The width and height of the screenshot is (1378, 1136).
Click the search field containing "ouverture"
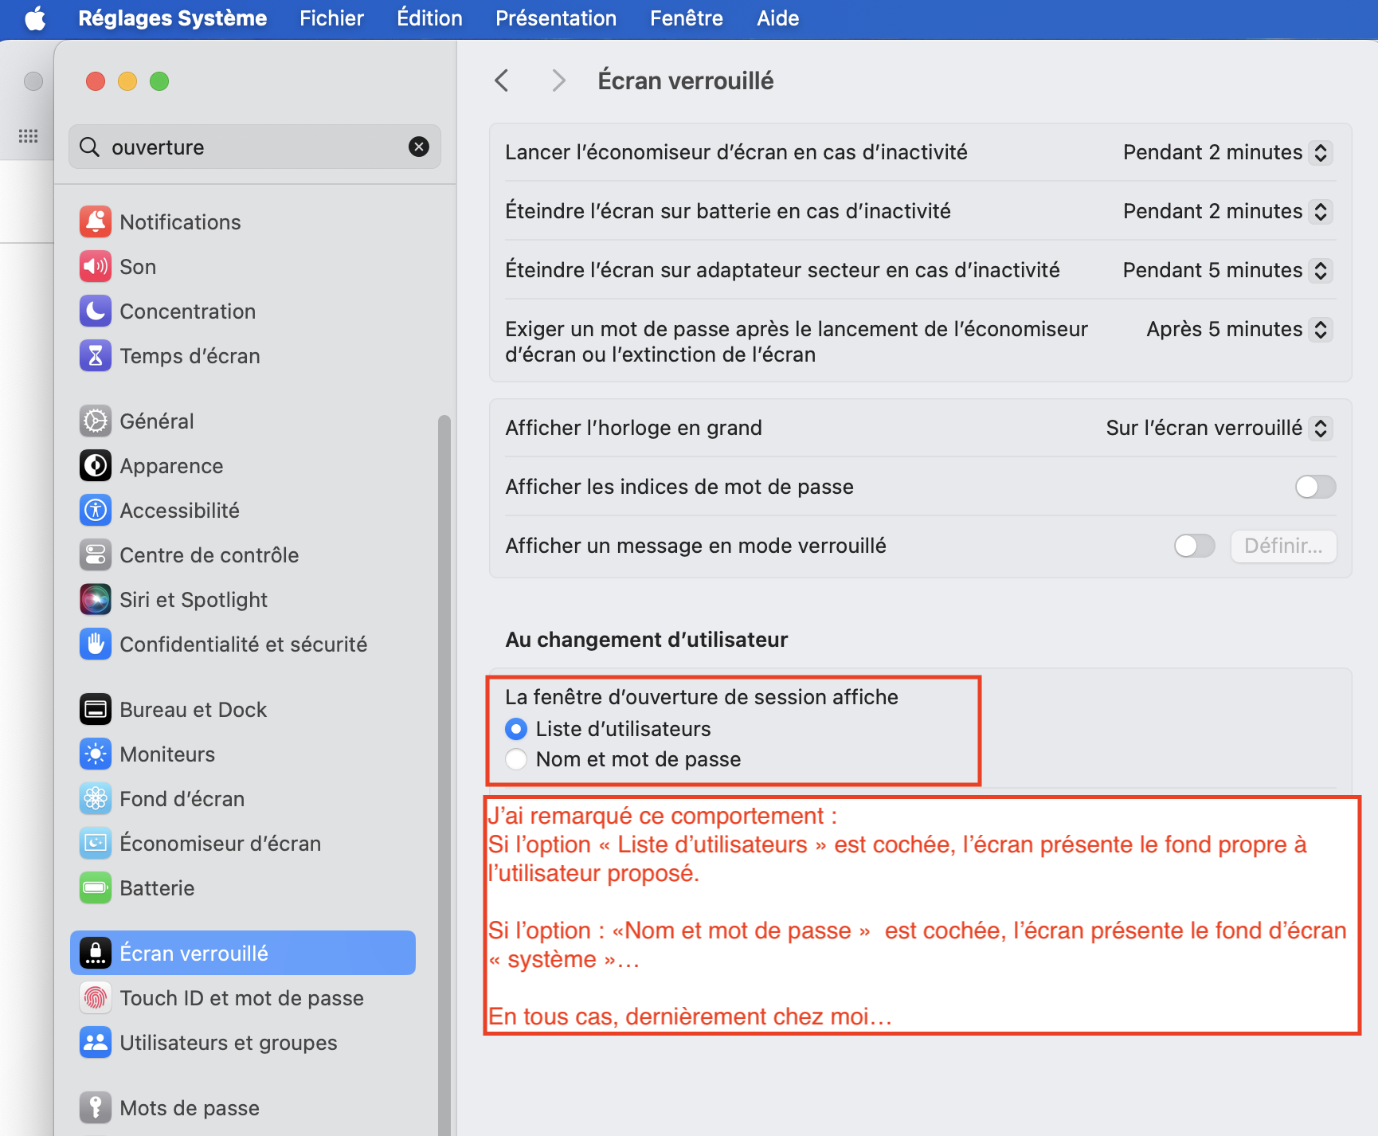point(255,147)
